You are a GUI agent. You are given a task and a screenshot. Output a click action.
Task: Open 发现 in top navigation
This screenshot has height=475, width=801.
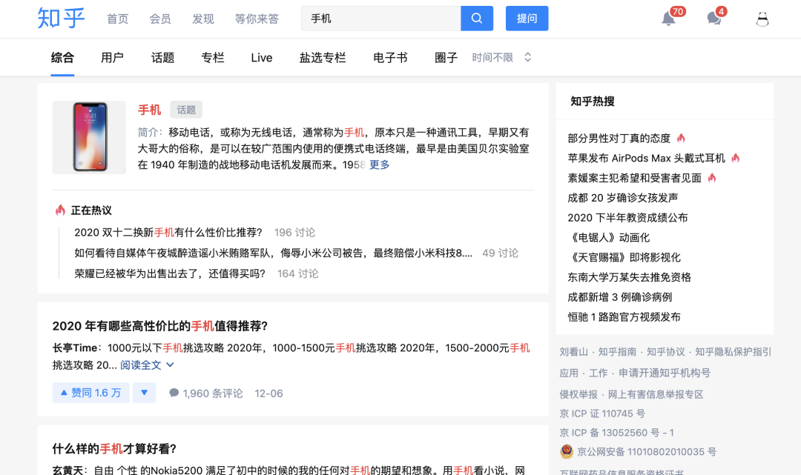point(202,19)
